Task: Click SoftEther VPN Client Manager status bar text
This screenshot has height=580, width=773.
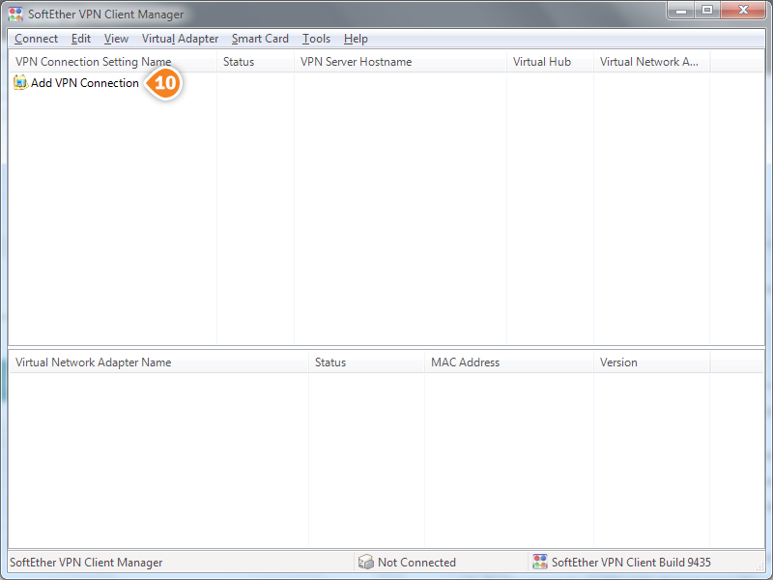Action: coord(86,563)
